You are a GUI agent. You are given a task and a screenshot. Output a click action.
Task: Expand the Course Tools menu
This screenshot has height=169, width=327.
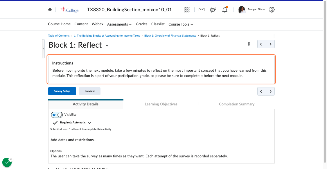(181, 24)
